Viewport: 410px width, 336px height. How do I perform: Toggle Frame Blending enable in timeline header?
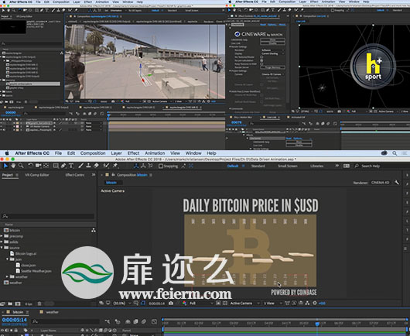pyautogui.click(x=135, y=321)
